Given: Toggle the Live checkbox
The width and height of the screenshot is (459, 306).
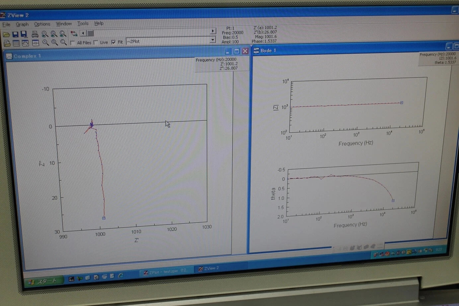Looking at the screenshot, I should (96, 42).
